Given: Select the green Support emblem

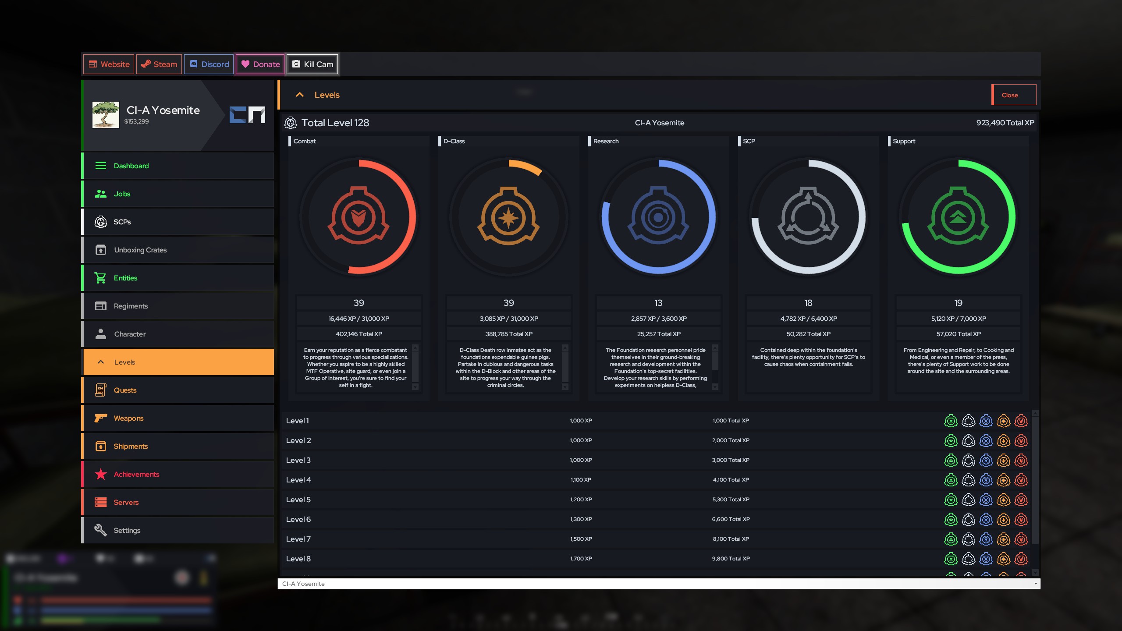Looking at the screenshot, I should point(958,216).
